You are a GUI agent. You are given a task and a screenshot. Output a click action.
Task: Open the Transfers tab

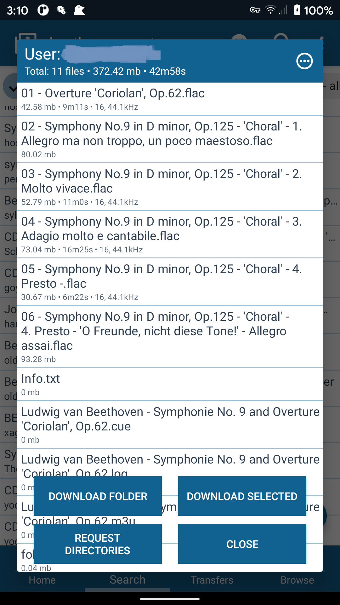[212, 580]
